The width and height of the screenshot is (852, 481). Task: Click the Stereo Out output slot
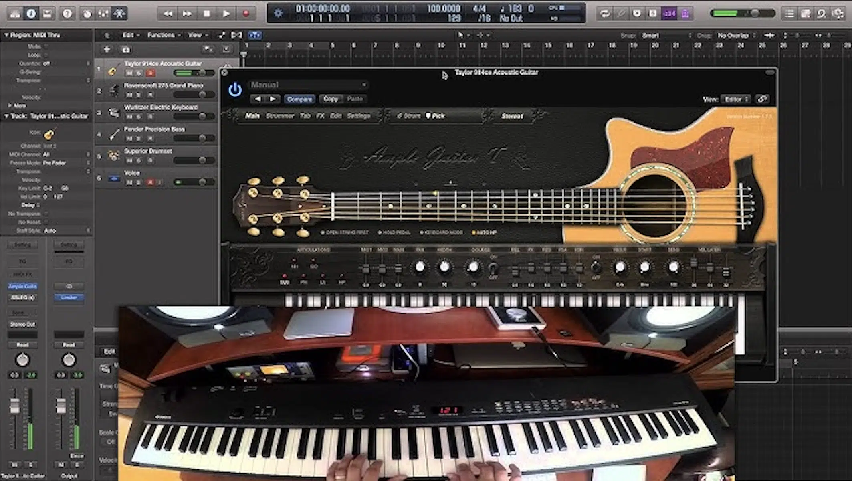[22, 324]
